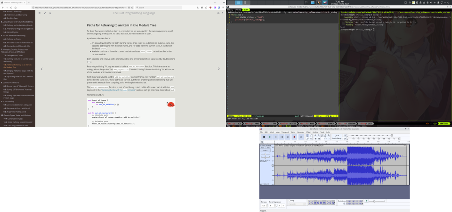The height and width of the screenshot is (212, 452).
Task: Toggle the Loop button in Audacity
Action: click(x=301, y=137)
